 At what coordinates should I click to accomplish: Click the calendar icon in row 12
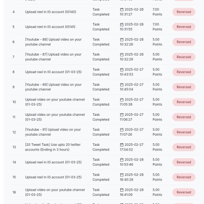coord(122,130)
